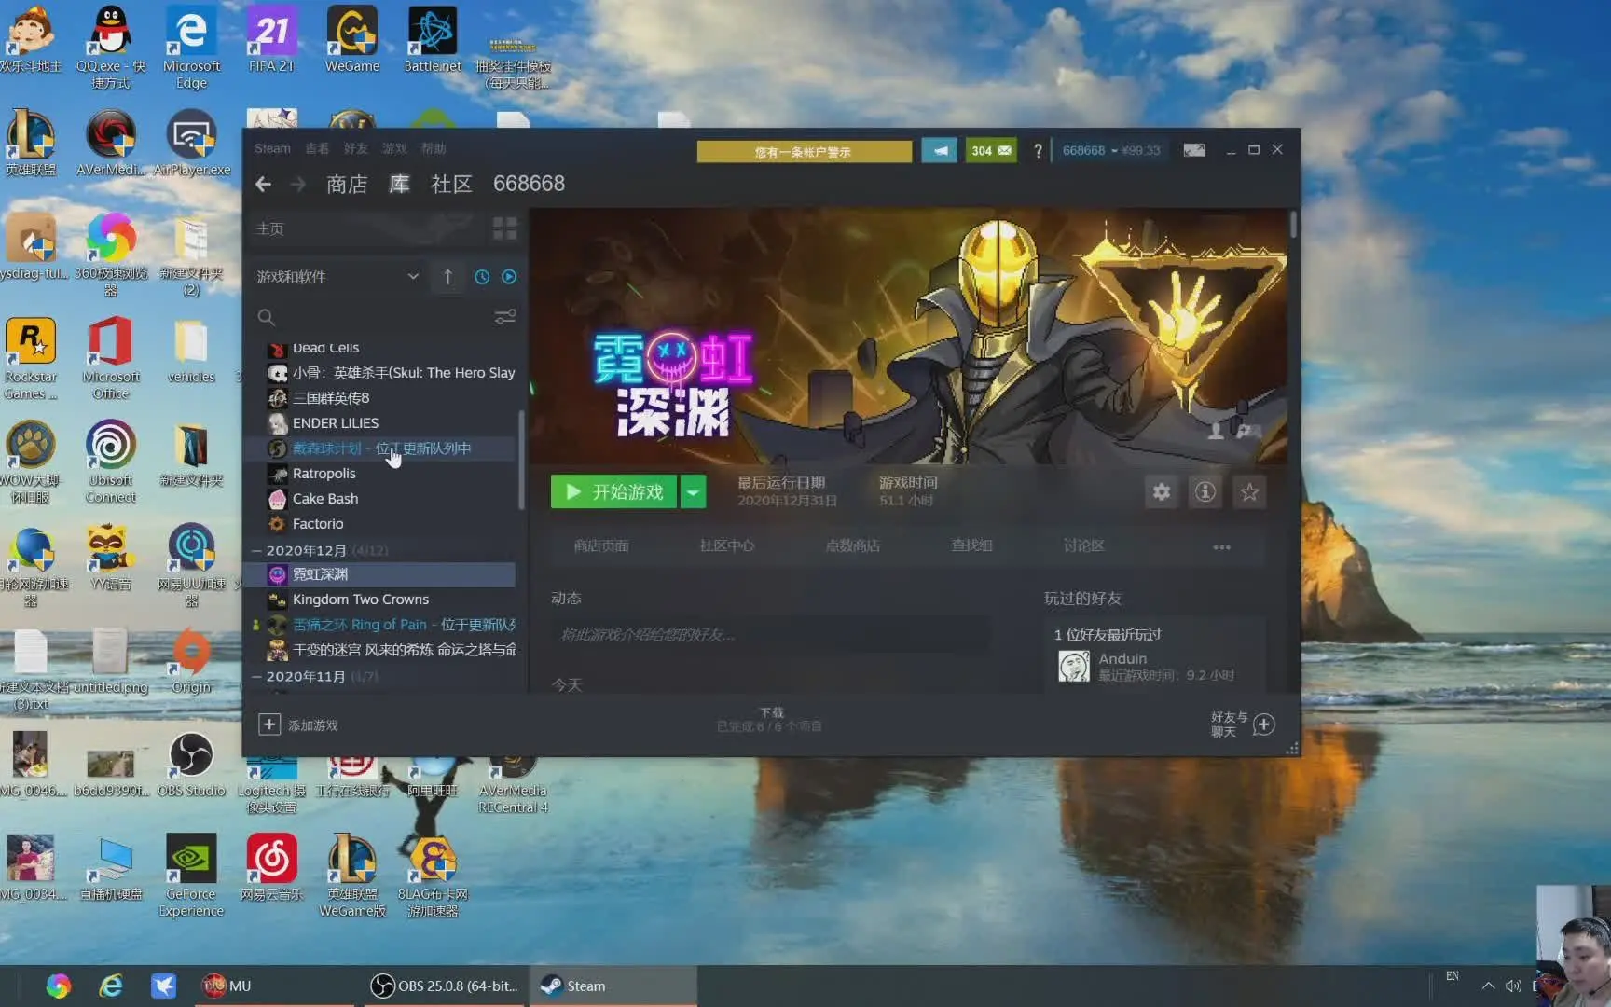Select Kingdom Two Crowns in library
The width and height of the screenshot is (1611, 1007).
pyautogui.click(x=392, y=600)
